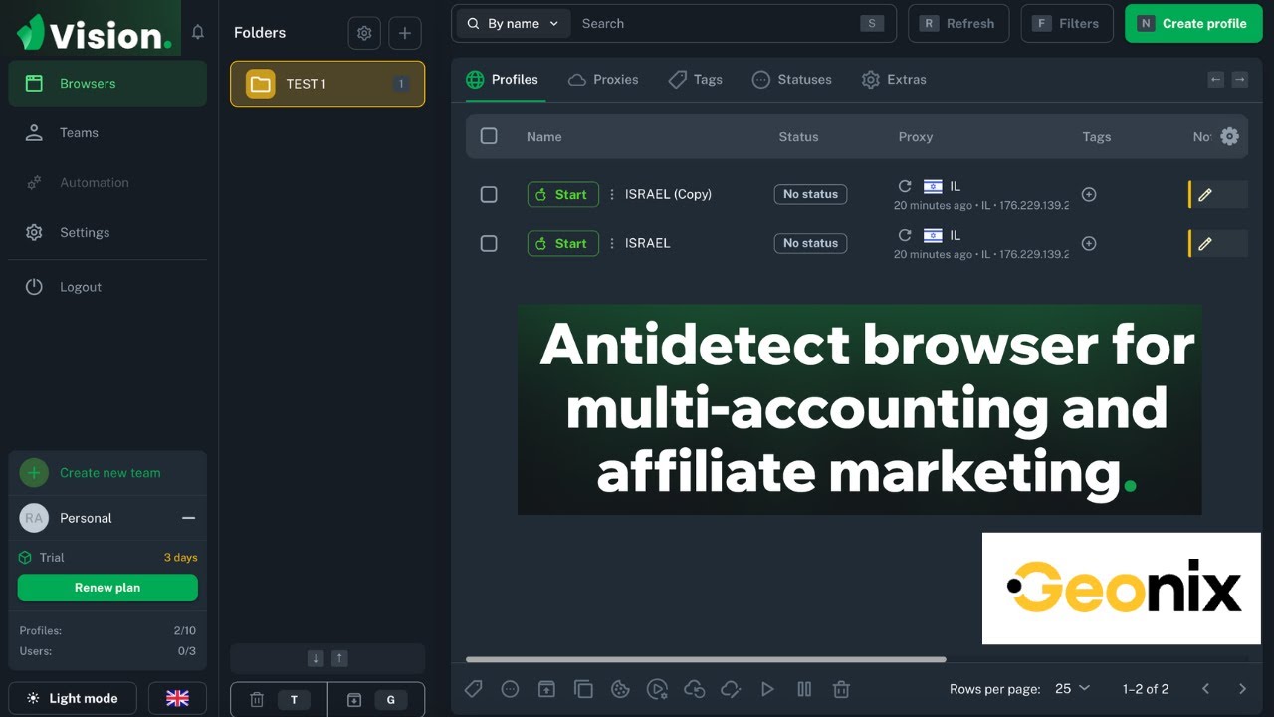Click the Refresh button
The width and height of the screenshot is (1274, 717).
(x=958, y=24)
